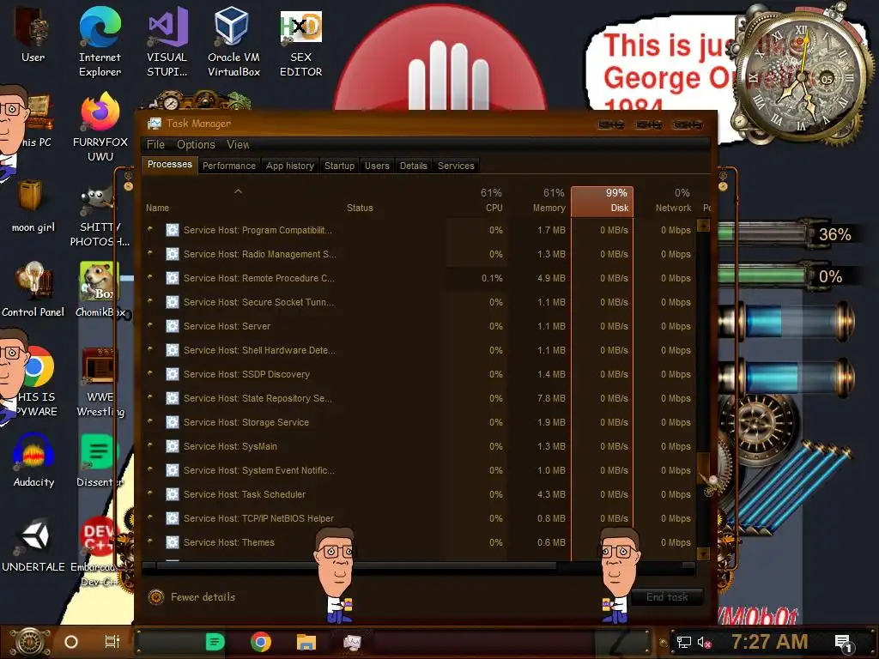Viewport: 879px width, 659px height.
Task: Switch to the App history tab
Action: [290, 166]
